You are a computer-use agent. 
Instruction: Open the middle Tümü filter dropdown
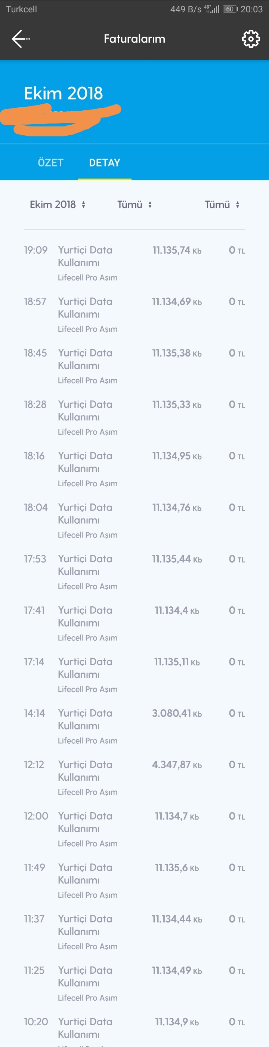point(134,205)
